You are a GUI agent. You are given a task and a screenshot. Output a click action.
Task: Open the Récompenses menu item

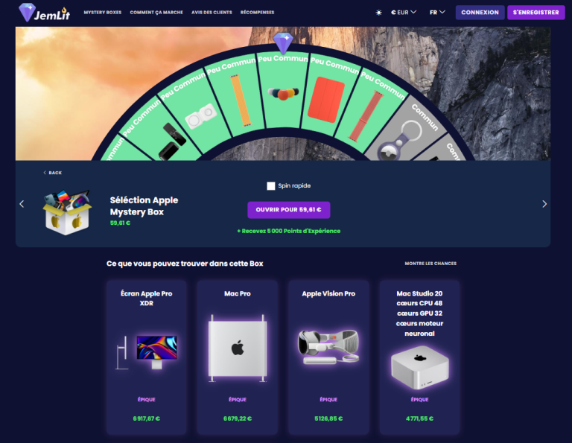pyautogui.click(x=257, y=13)
